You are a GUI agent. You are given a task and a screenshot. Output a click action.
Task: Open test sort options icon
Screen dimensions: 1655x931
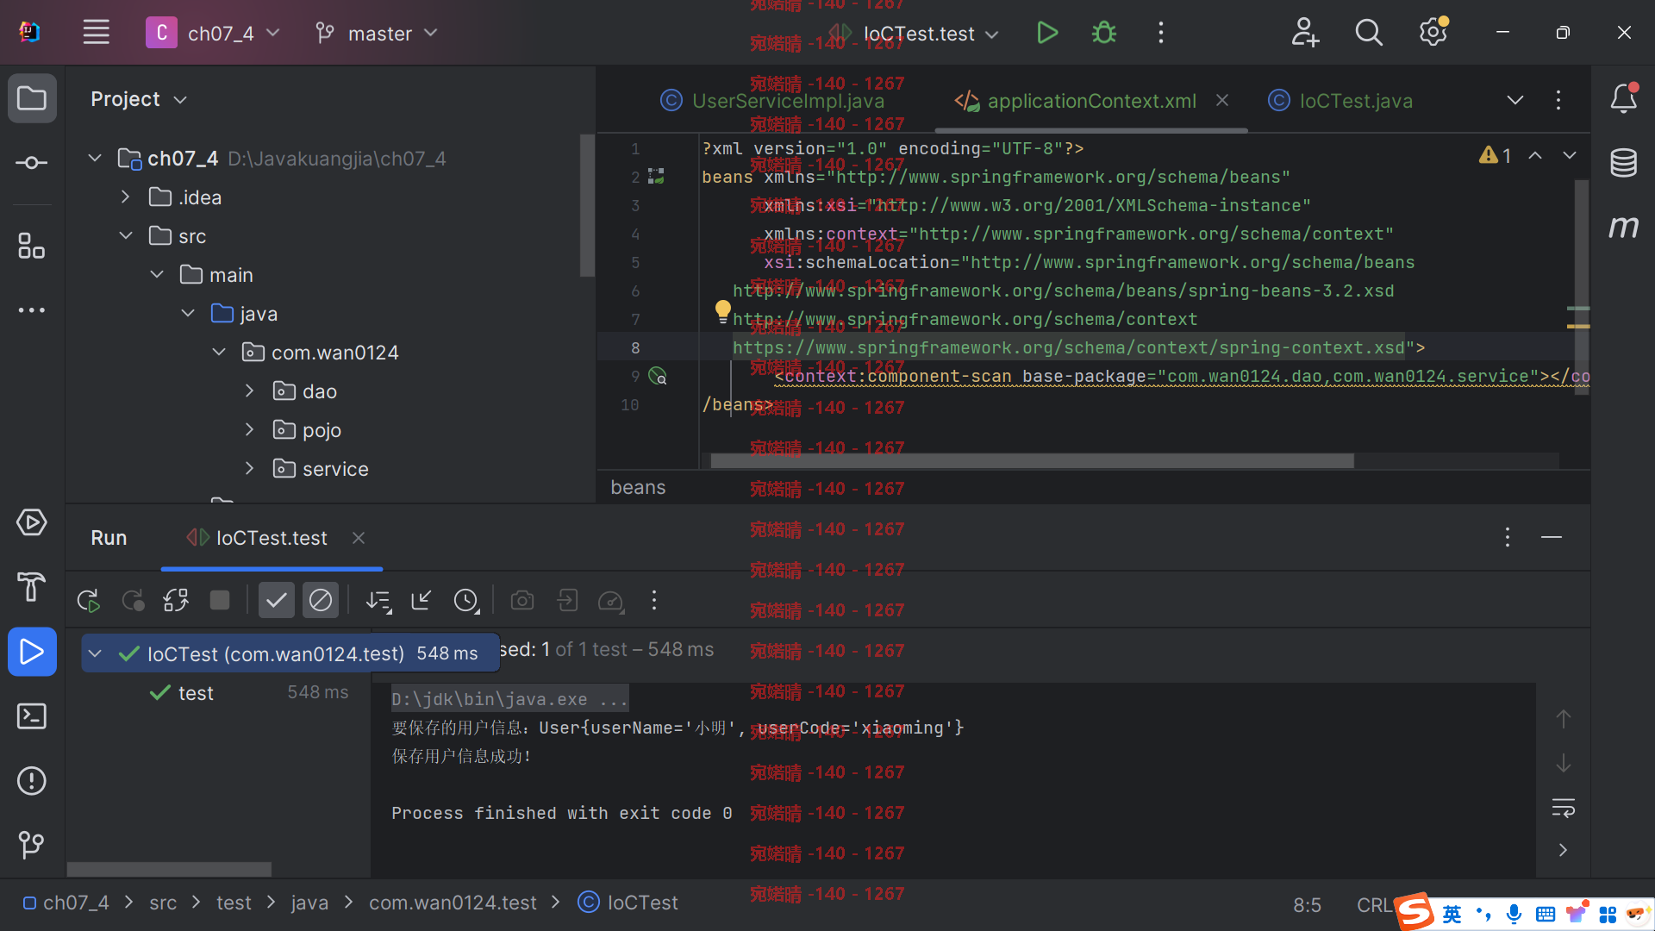(378, 600)
